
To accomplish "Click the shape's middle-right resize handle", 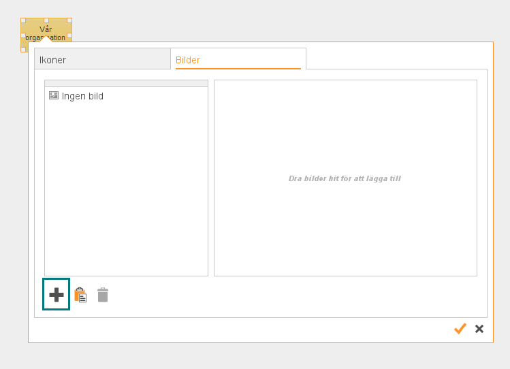I will click(x=69, y=35).
